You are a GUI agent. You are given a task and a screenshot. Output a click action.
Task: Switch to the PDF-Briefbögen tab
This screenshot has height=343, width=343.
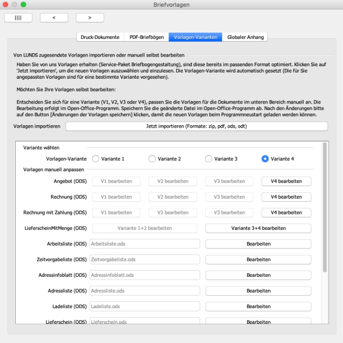click(x=147, y=37)
